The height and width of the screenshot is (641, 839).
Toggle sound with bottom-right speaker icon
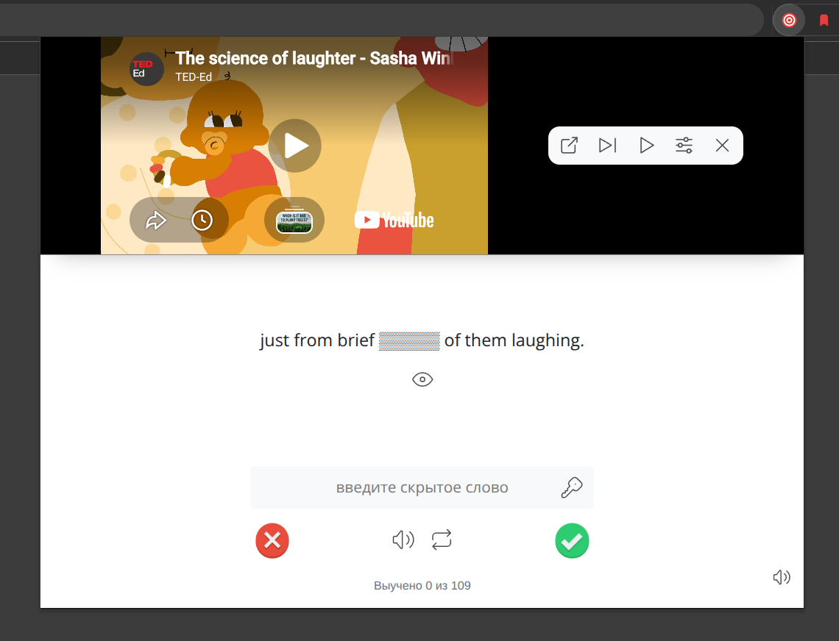[782, 578]
